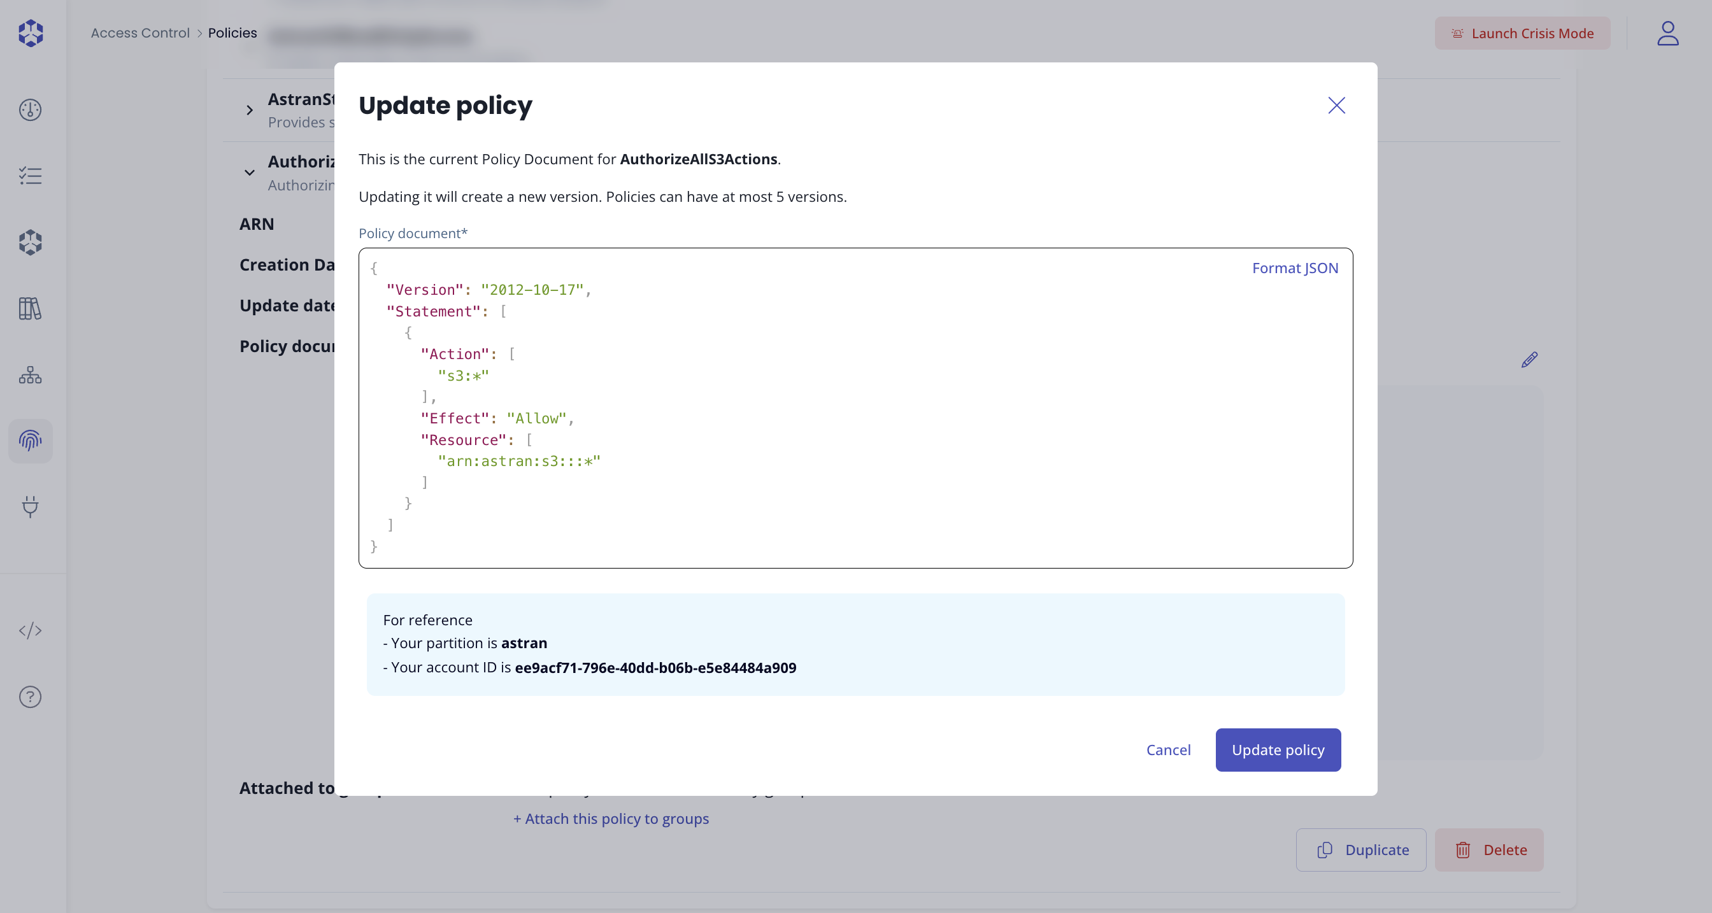Click the organization hierarchy sidebar icon

pyautogui.click(x=31, y=375)
